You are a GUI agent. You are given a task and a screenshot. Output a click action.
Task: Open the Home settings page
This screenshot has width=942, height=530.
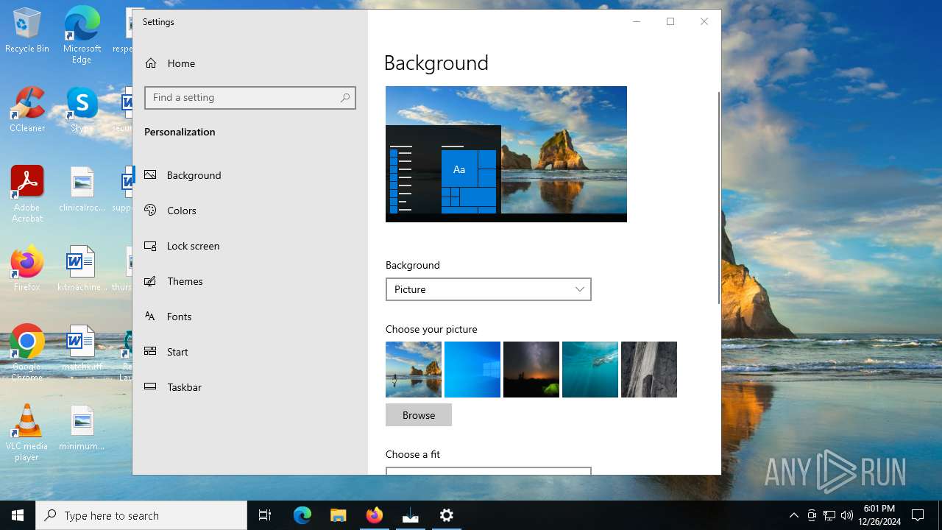[x=249, y=63]
